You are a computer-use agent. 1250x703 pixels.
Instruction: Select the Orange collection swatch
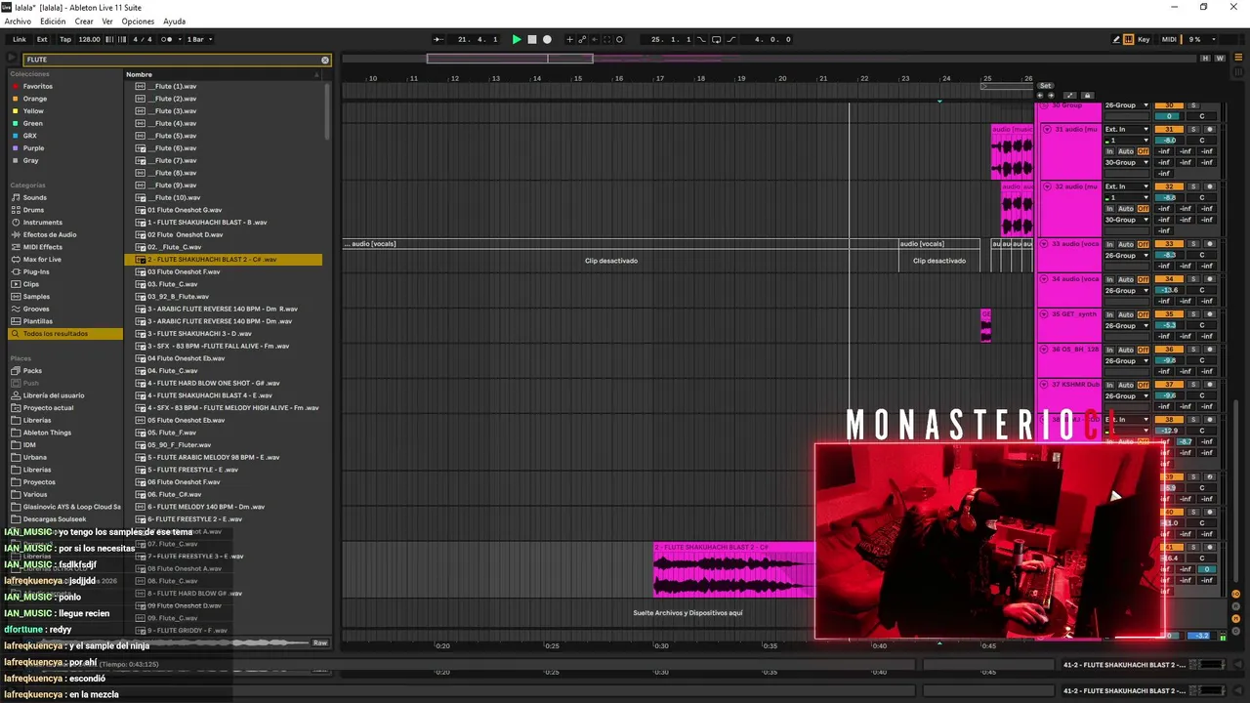pos(16,99)
